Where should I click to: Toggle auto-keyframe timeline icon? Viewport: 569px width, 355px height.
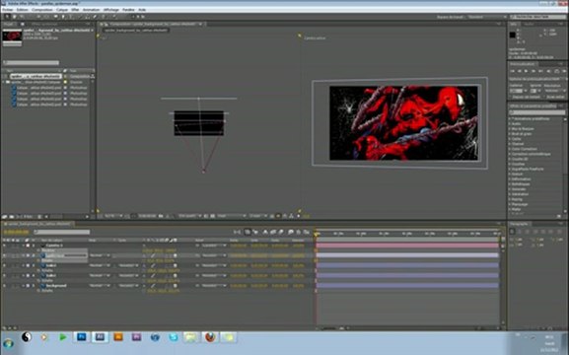[x=298, y=232]
